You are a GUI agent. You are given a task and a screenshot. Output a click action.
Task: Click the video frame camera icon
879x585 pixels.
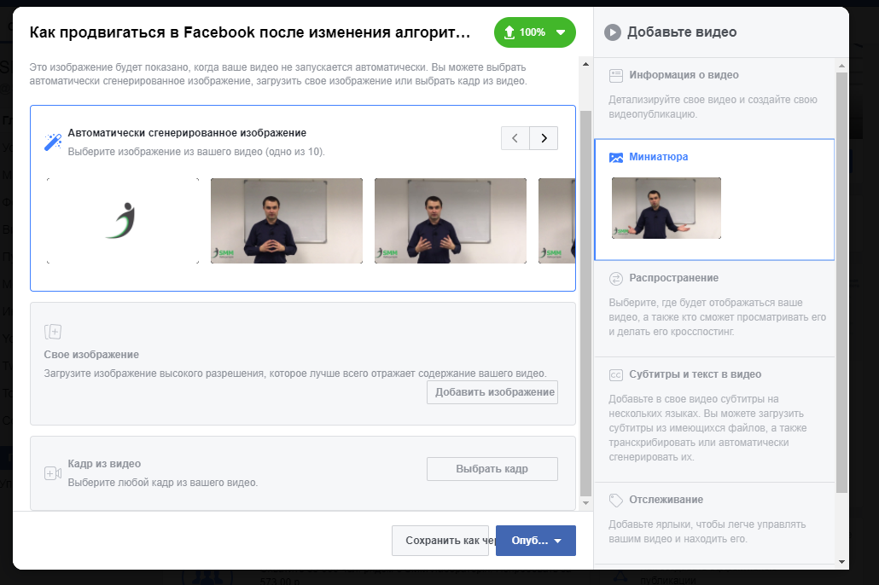[x=53, y=473]
